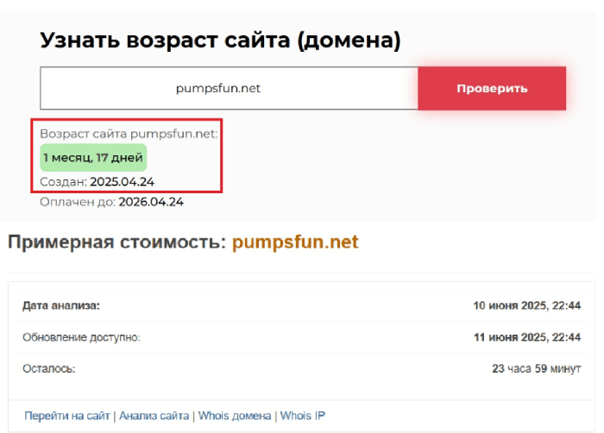
Task: Click the Примерная стоимость heading text
Action: point(116,242)
